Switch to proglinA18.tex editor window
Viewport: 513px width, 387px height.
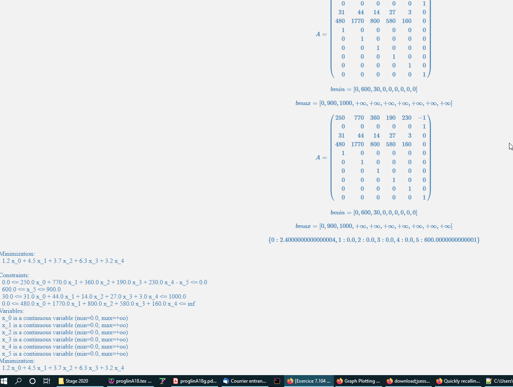coord(130,381)
